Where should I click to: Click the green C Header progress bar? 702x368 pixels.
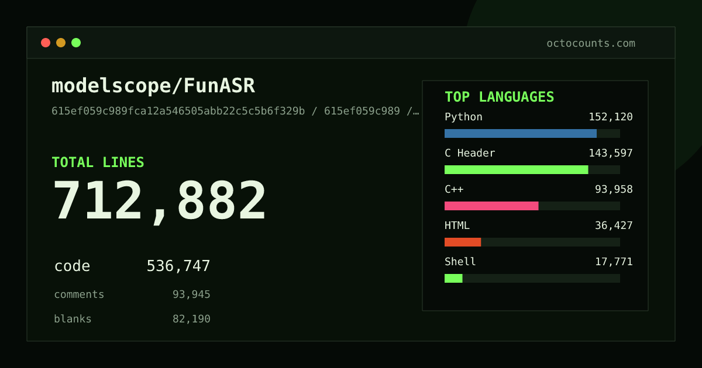(x=516, y=169)
